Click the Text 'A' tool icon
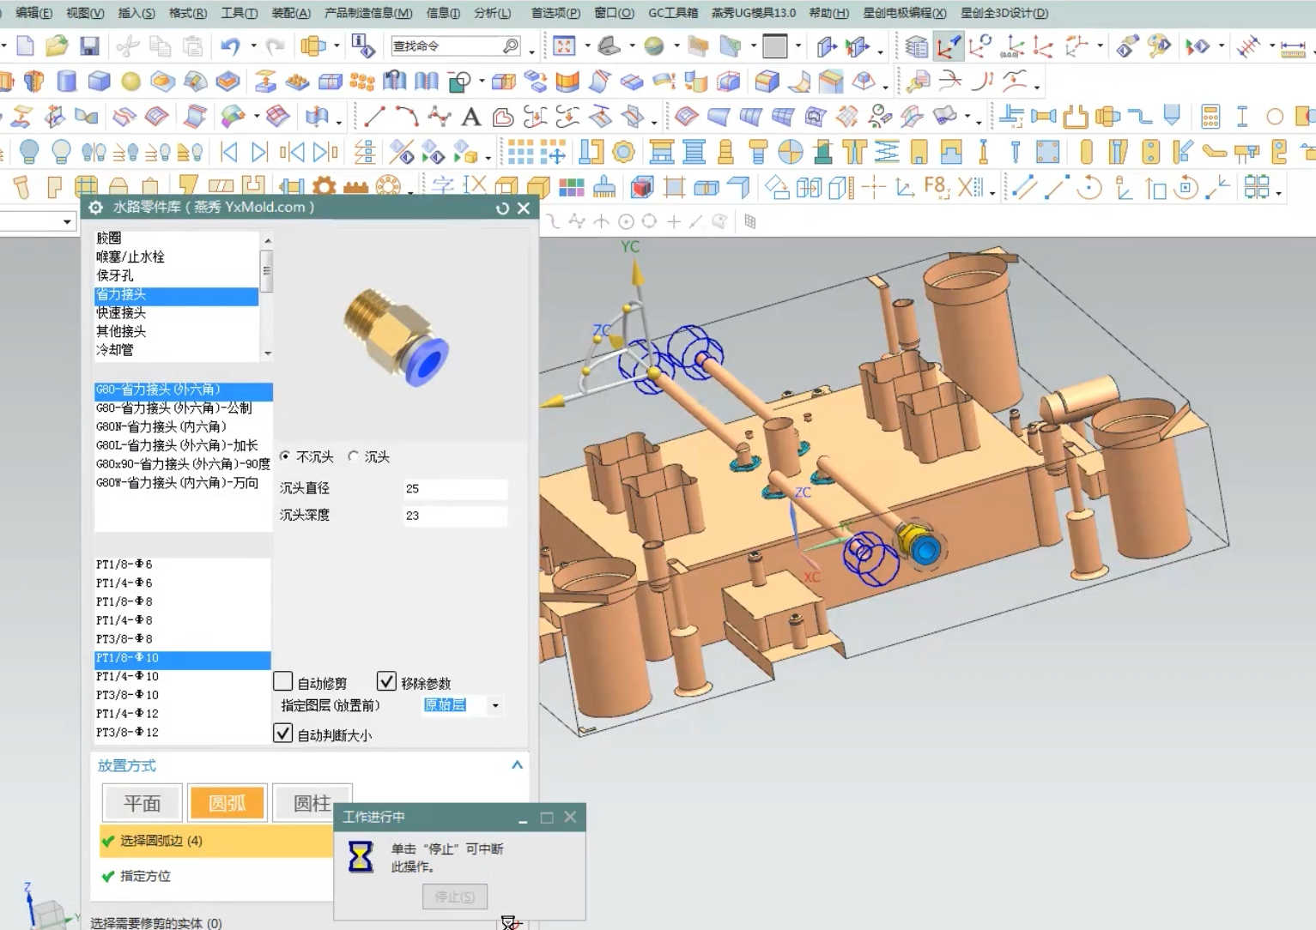Screen dimensions: 1316x930 (471, 117)
